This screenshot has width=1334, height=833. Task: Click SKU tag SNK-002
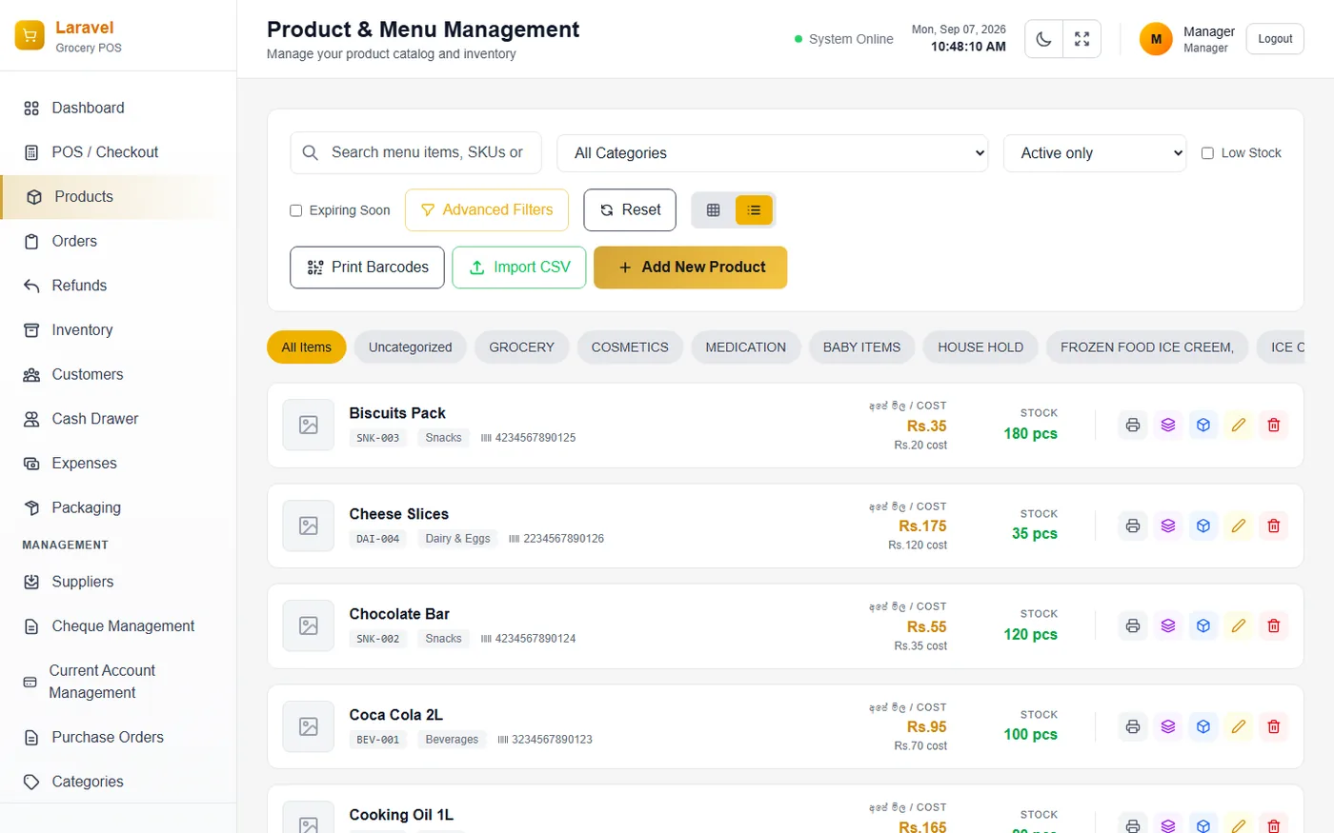click(378, 639)
